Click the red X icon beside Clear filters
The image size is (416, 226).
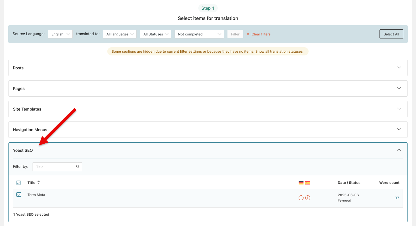point(248,34)
